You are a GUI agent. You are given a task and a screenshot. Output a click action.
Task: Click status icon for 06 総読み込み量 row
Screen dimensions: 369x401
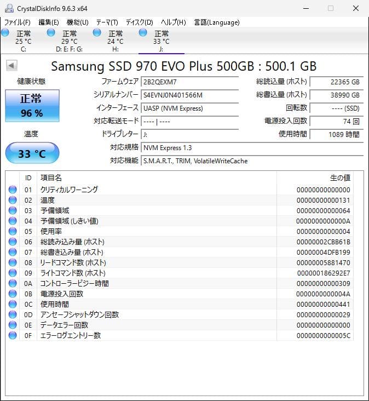13,242
